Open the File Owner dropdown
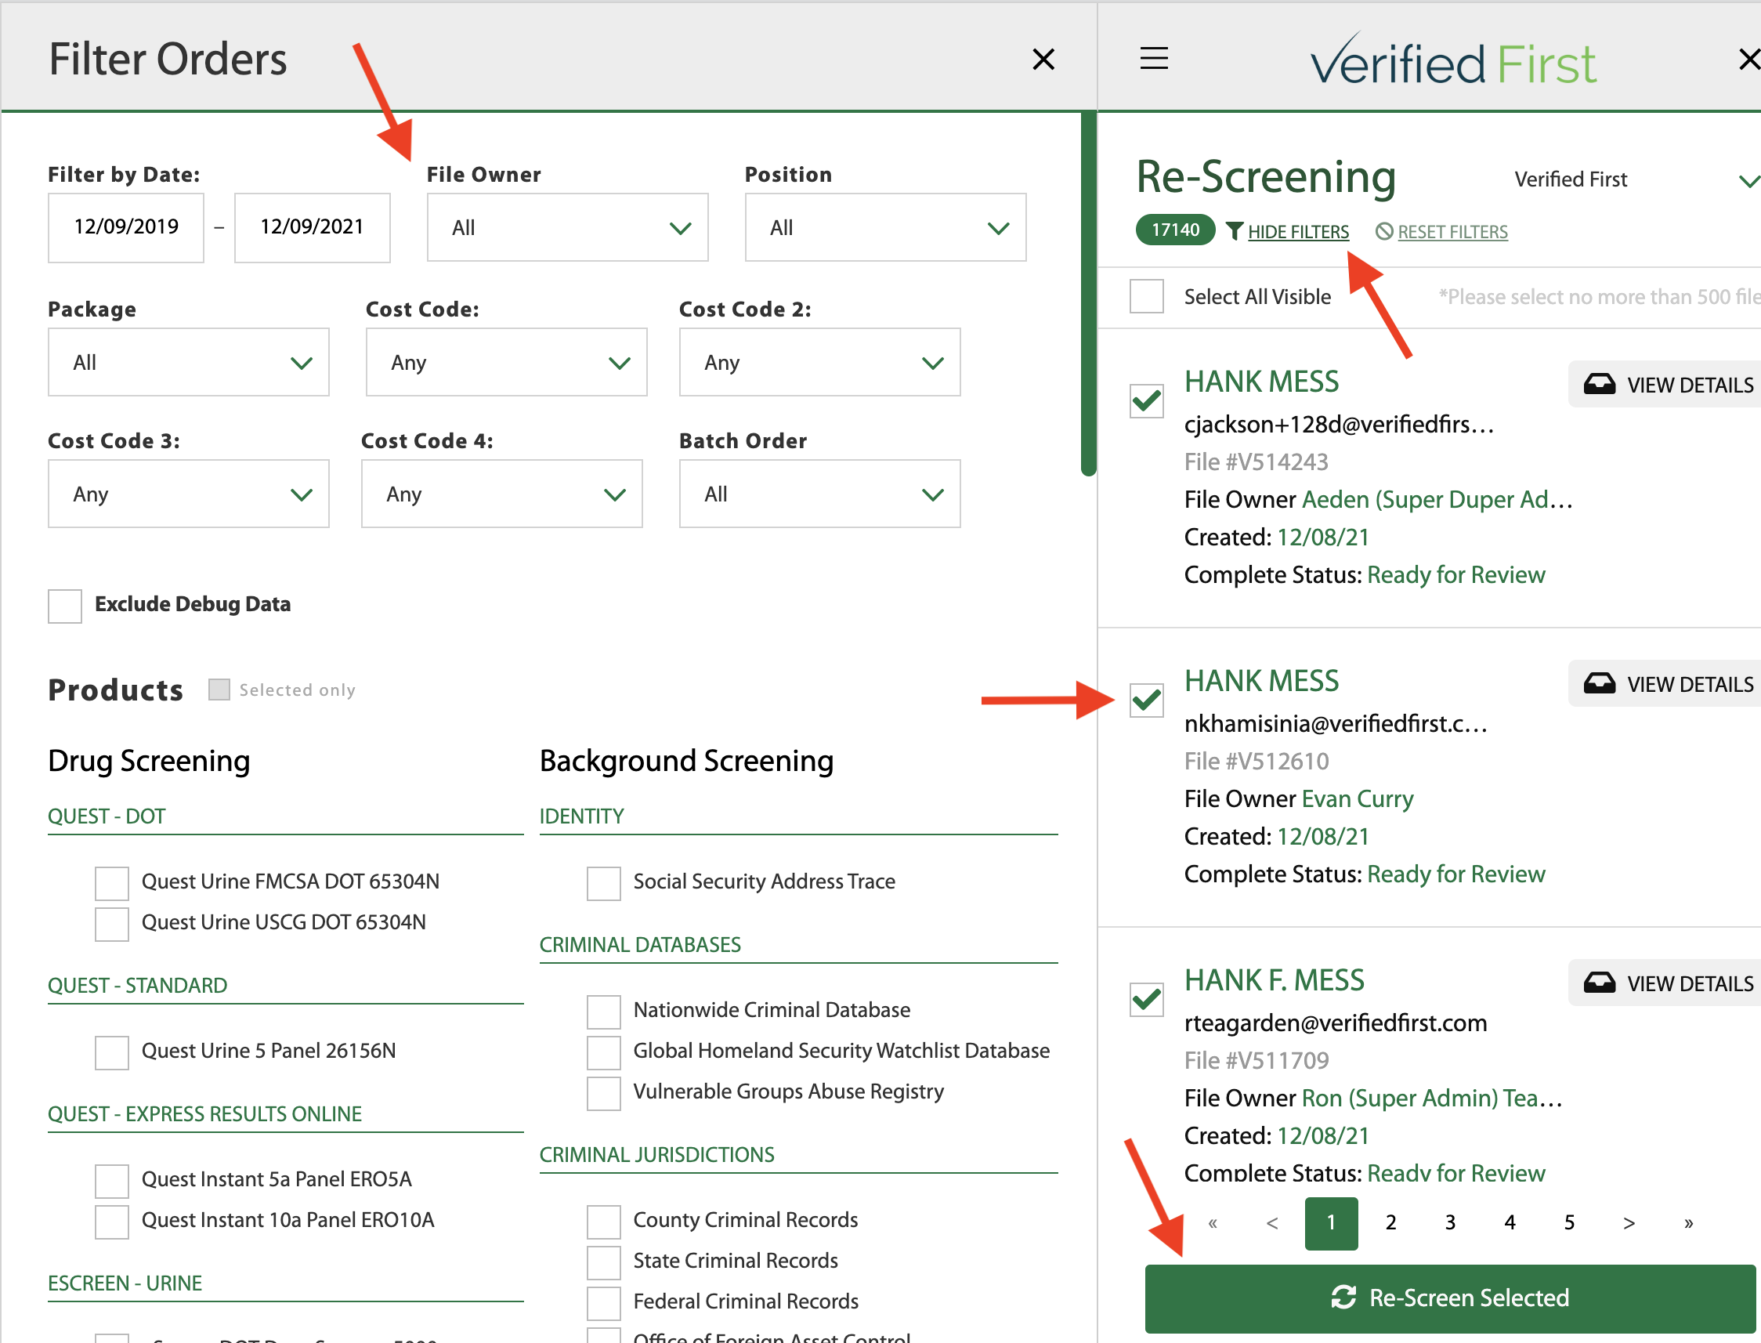The height and width of the screenshot is (1343, 1761). [x=567, y=227]
